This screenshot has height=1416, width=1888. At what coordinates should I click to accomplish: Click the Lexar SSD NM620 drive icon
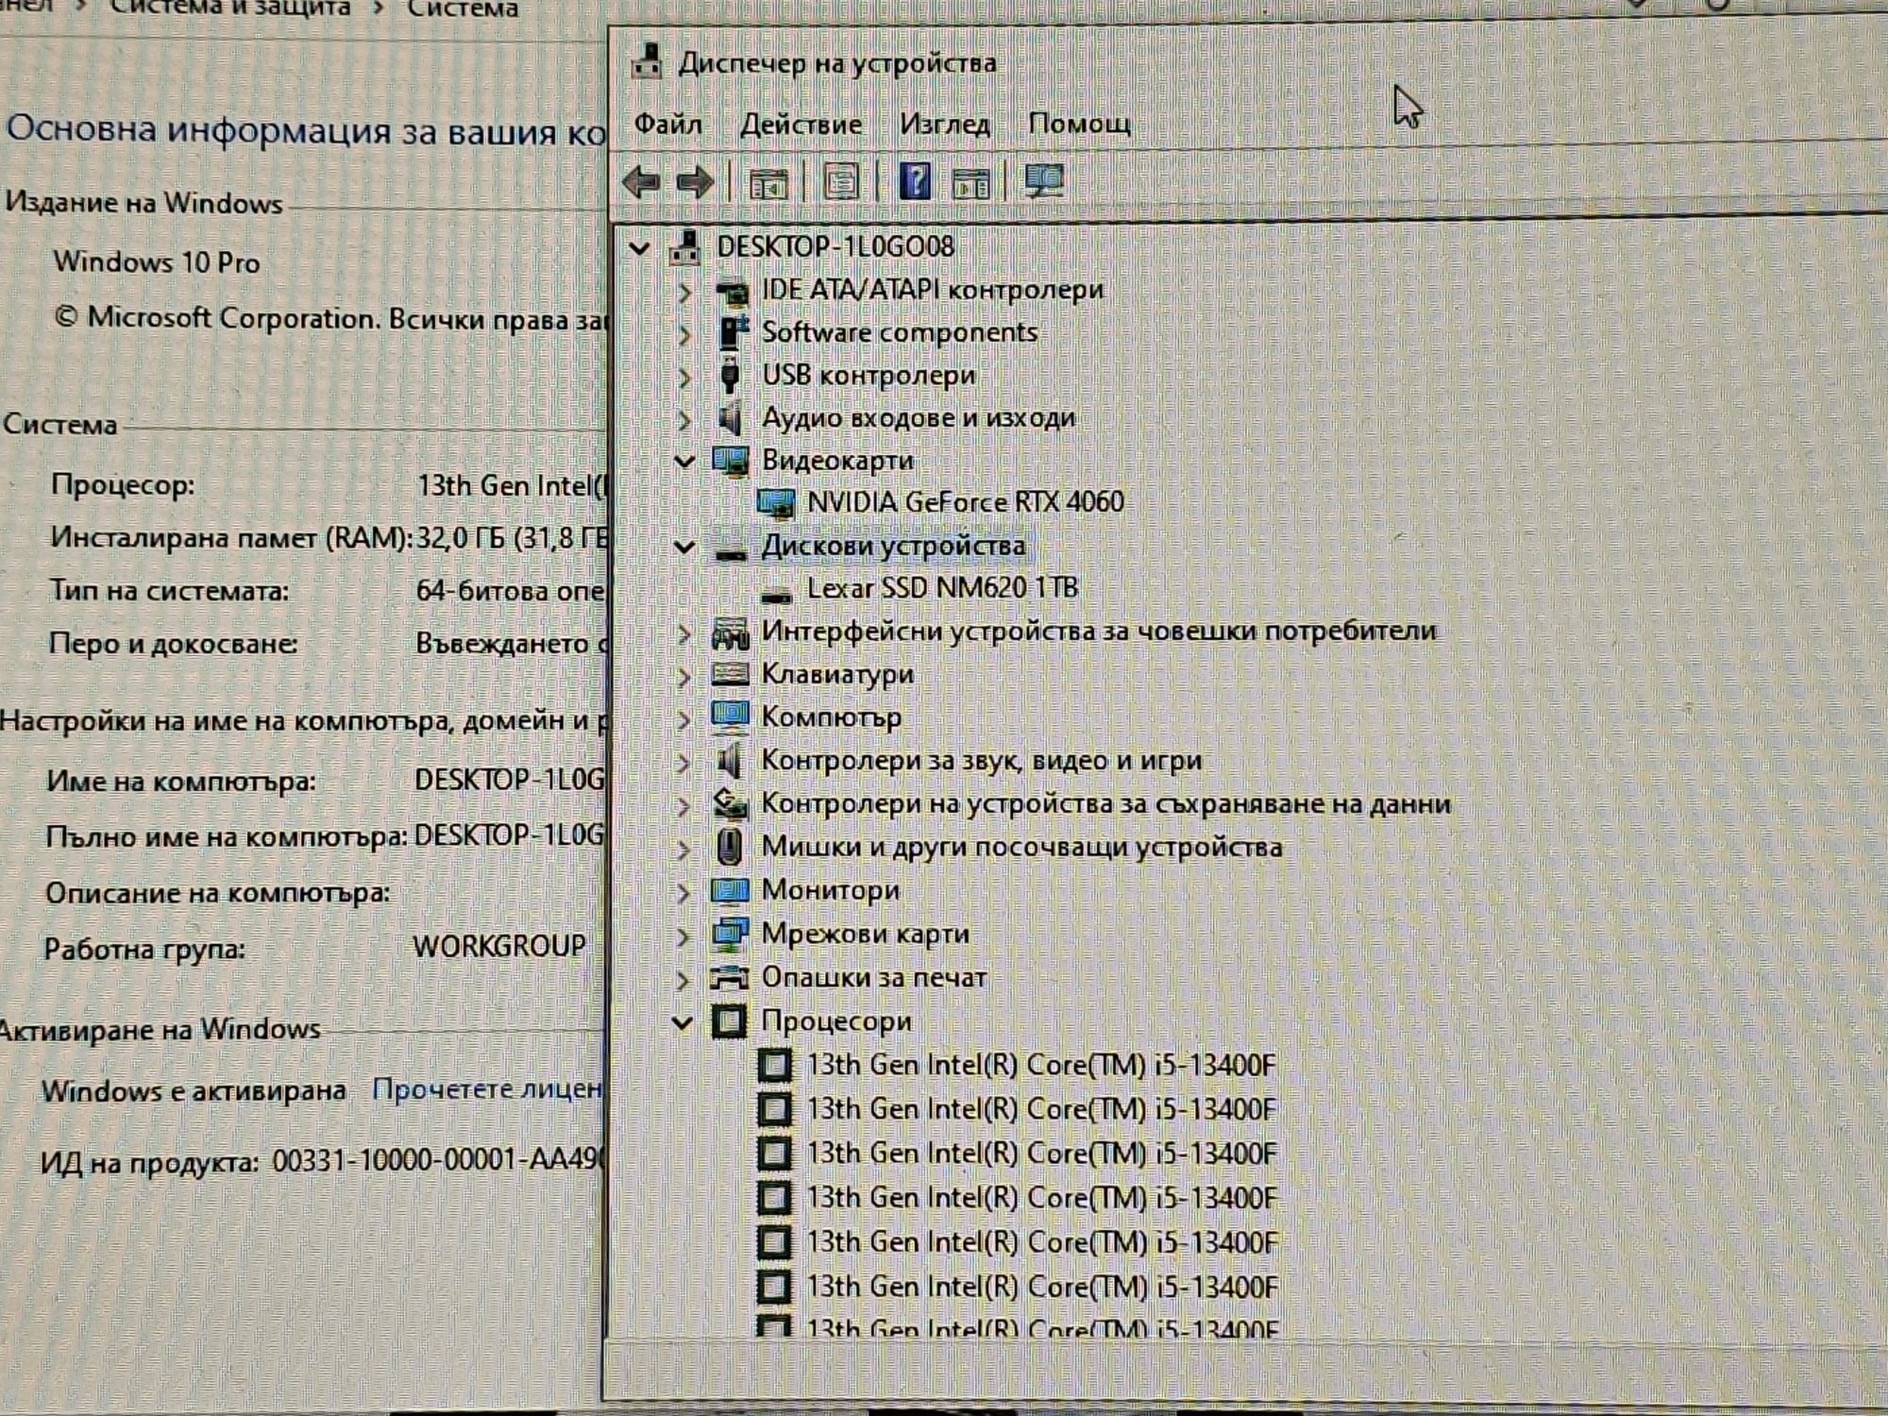click(x=776, y=595)
